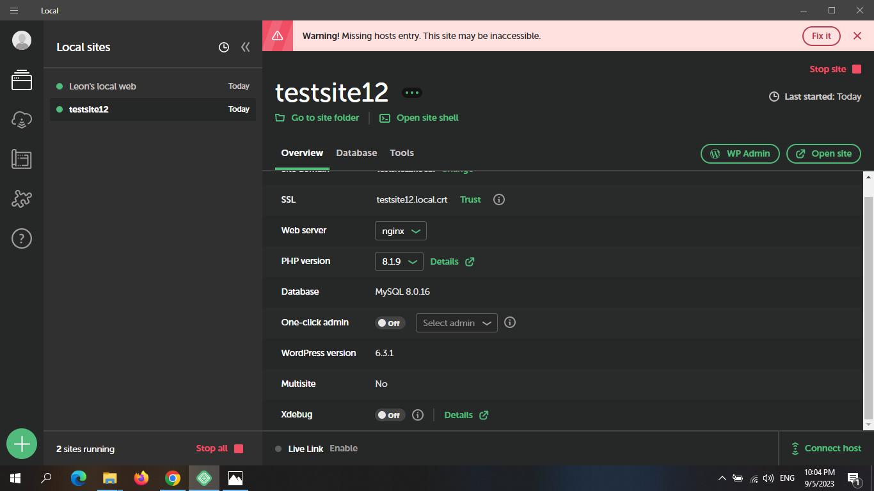Open the Help question mark icon
874x491 pixels.
coord(22,238)
